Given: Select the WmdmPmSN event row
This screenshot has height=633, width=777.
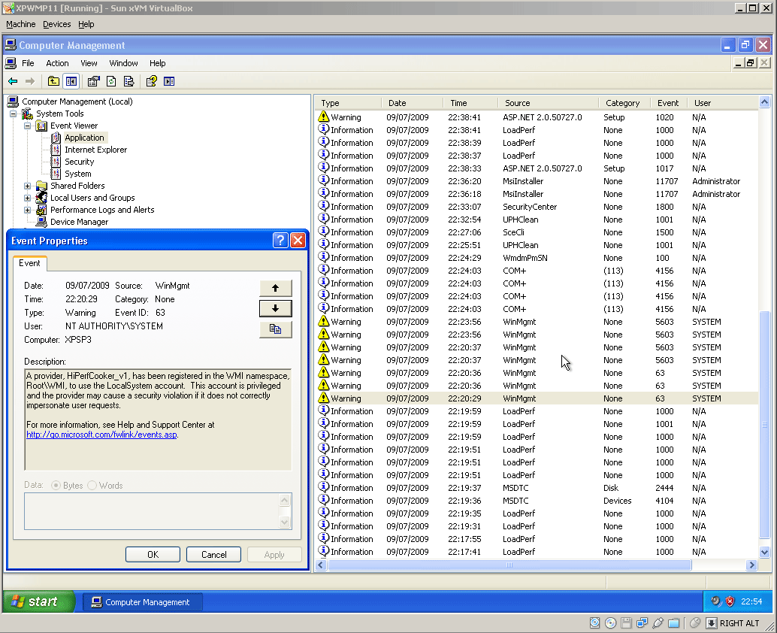Looking at the screenshot, I should [537, 258].
